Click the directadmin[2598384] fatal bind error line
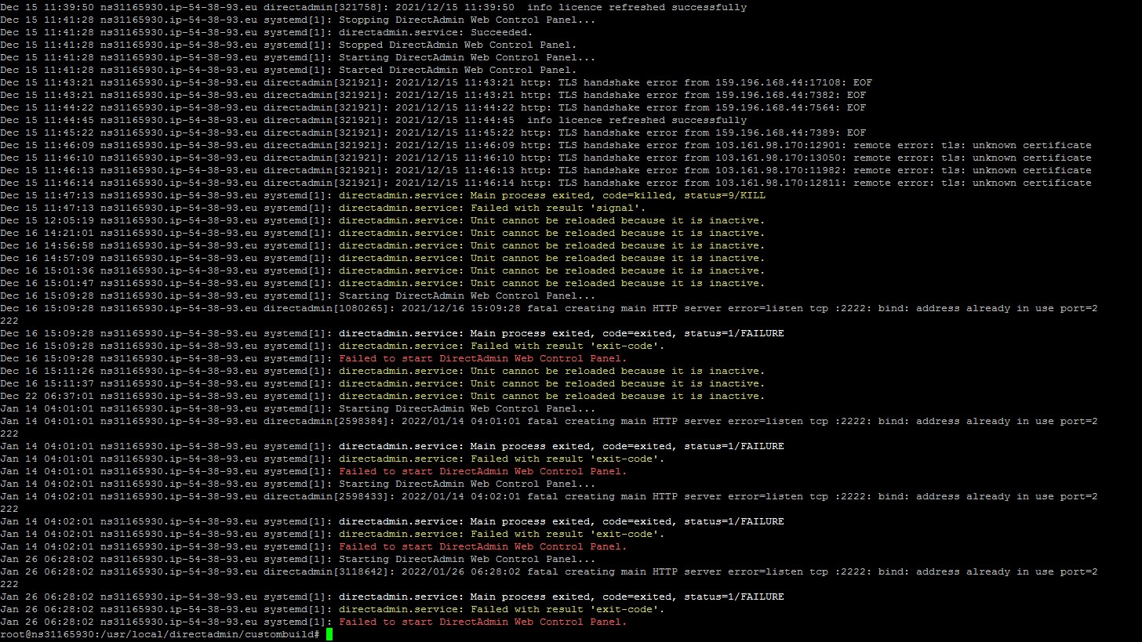The height and width of the screenshot is (642, 1142). (549, 427)
